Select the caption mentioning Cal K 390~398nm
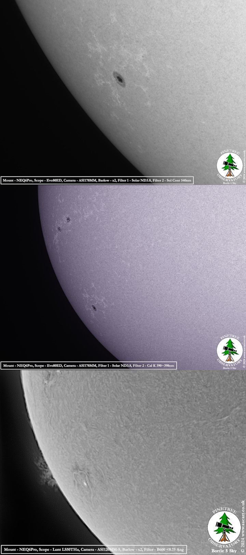Image resolution: width=246 pixels, height=555 pixels. click(88, 366)
